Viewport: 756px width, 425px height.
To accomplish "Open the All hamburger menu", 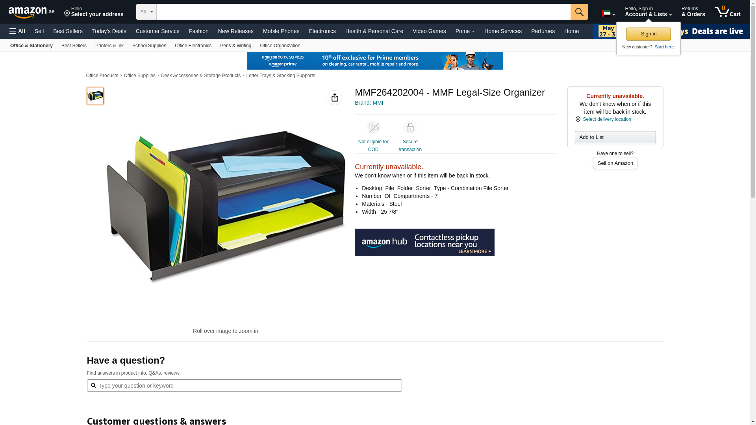I will [17, 31].
